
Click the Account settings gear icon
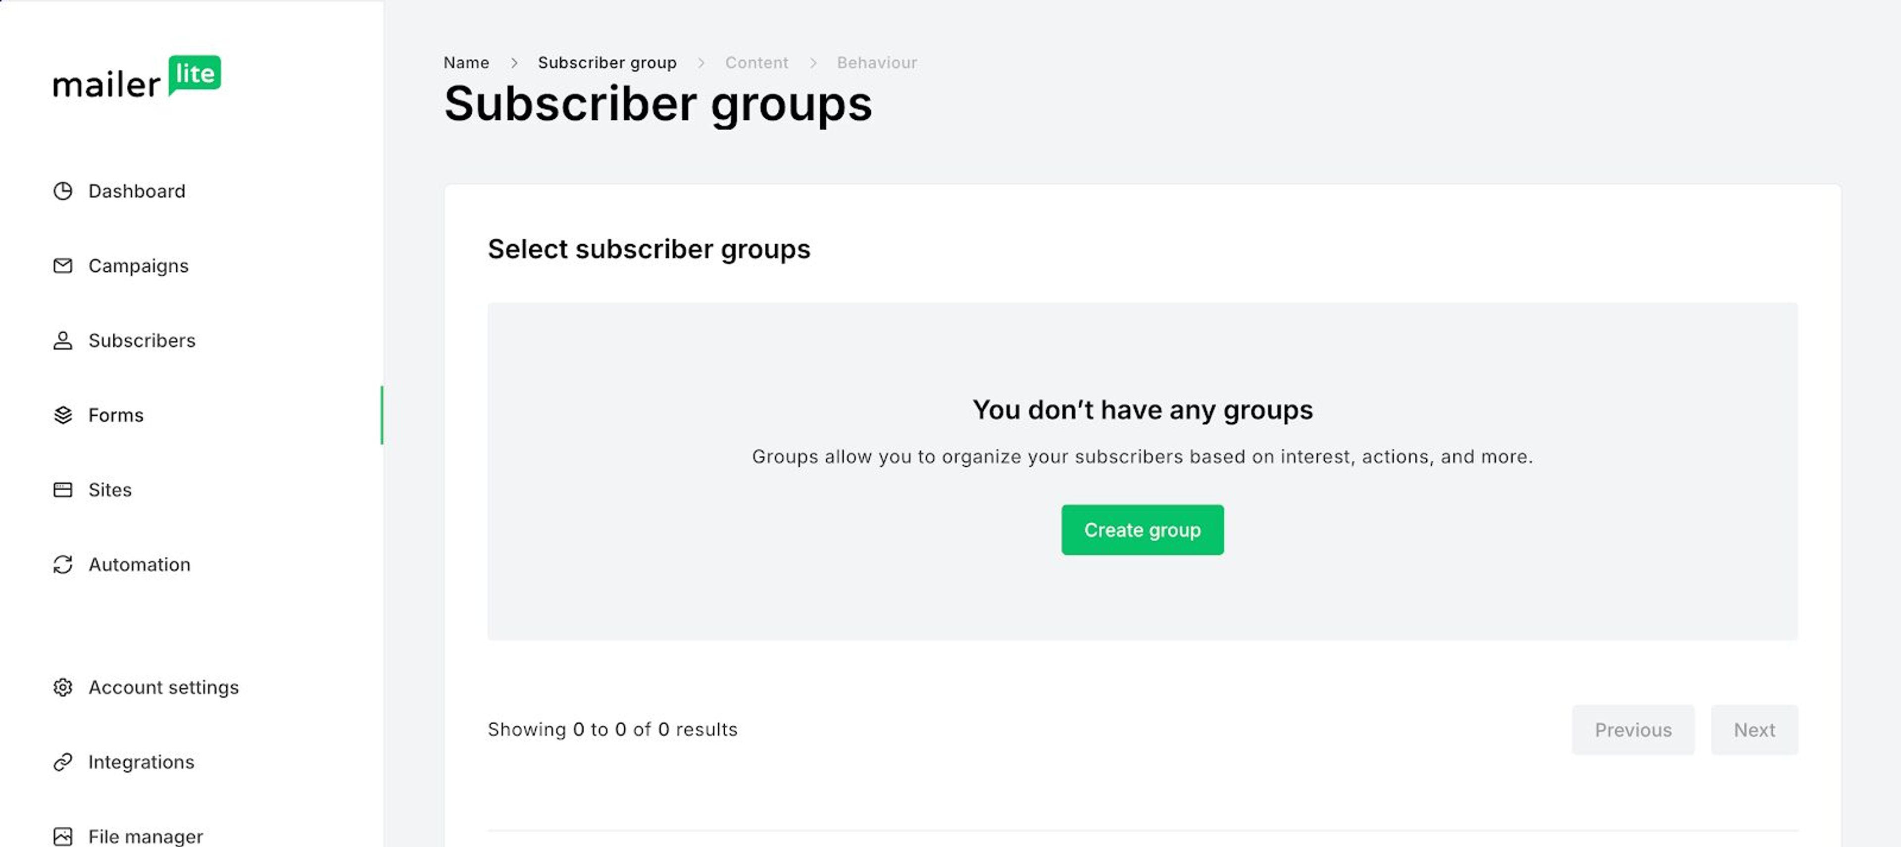pos(63,687)
